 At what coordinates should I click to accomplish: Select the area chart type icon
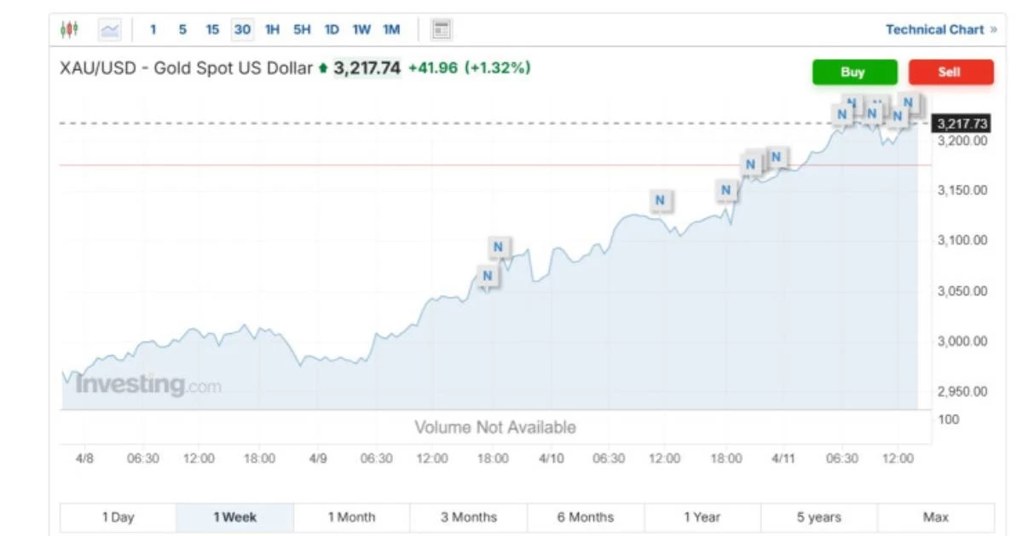(111, 30)
